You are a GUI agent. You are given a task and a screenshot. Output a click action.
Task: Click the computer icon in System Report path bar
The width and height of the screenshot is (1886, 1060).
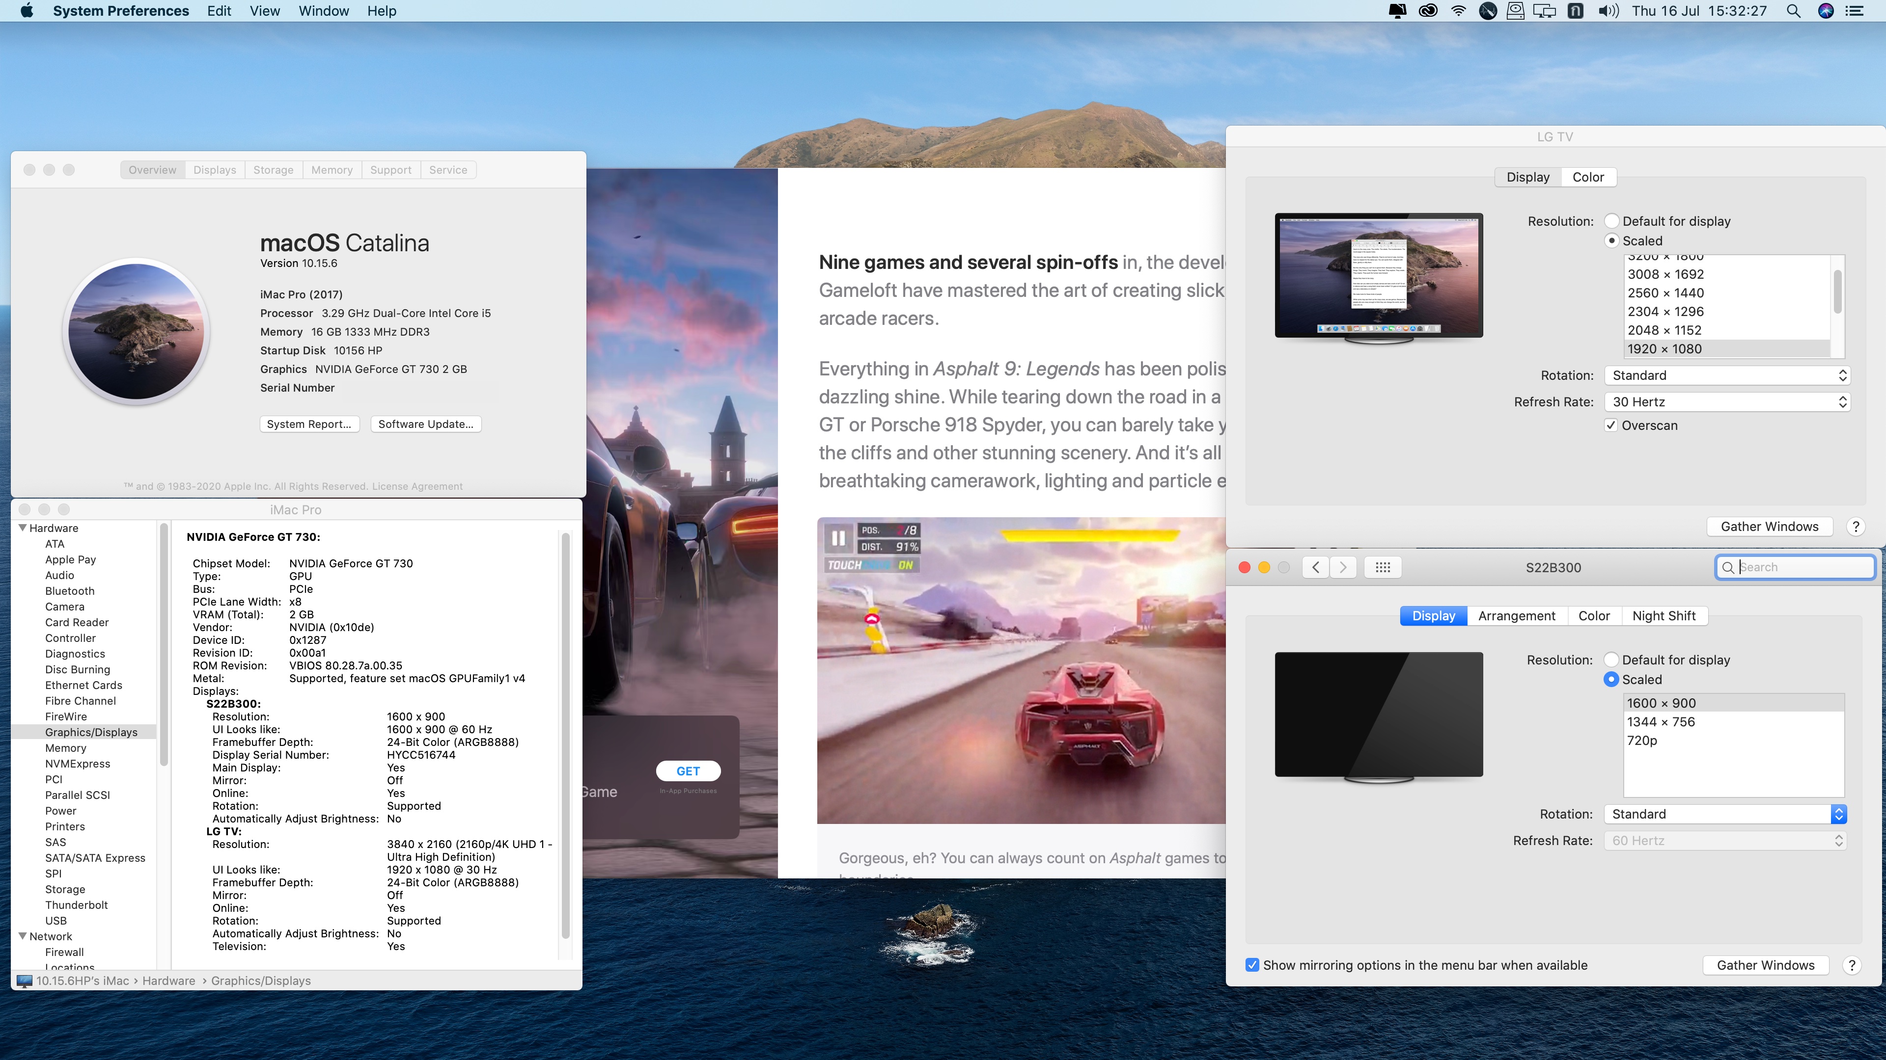(24, 981)
